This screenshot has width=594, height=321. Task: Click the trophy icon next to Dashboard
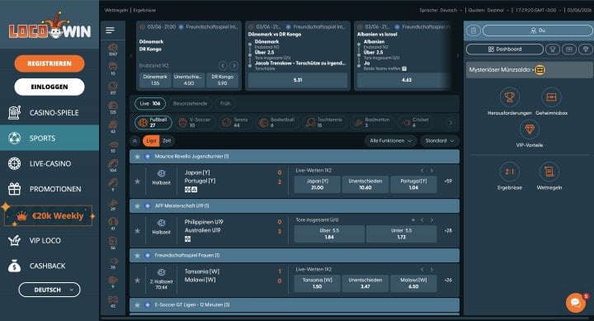553,50
